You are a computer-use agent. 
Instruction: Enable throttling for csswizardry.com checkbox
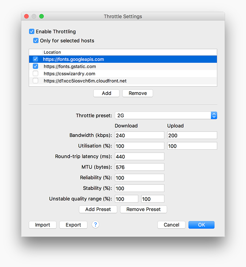35,74
